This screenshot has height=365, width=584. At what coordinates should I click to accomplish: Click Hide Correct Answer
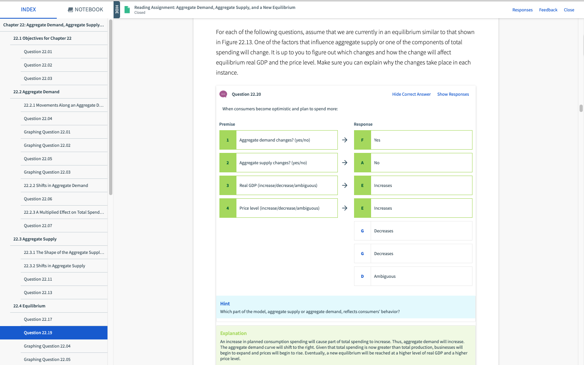[411, 94]
